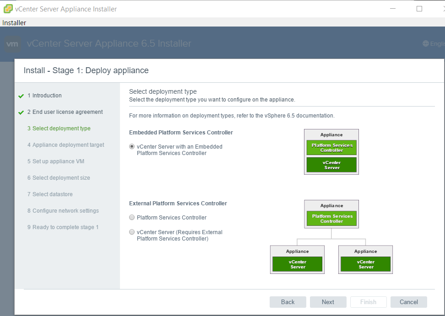Click the vCenter Server Appliance Installer app icon
The width and height of the screenshot is (445, 316).
pyautogui.click(x=8, y=9)
